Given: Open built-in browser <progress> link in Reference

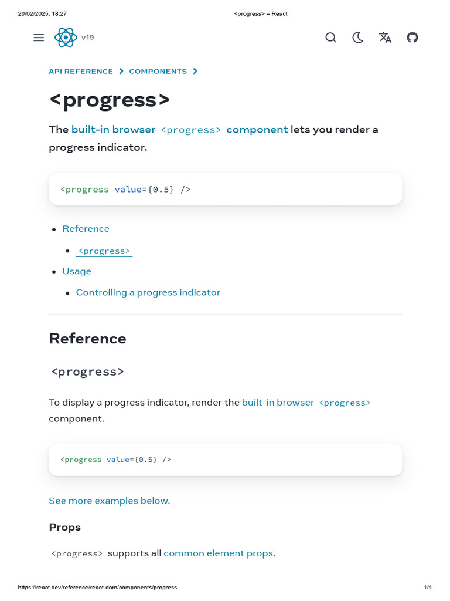Looking at the screenshot, I should 306,403.
